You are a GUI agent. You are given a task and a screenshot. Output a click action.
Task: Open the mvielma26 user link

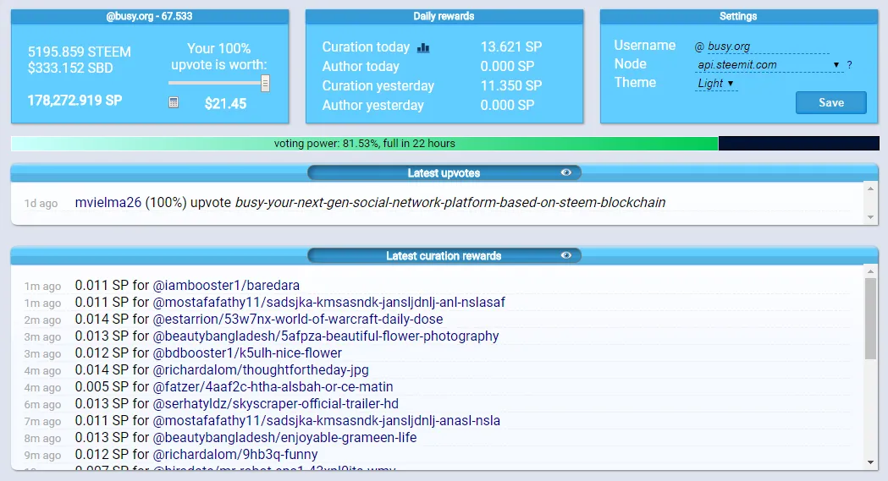[108, 202]
